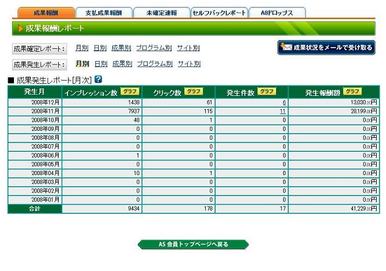This screenshot has width=386, height=271.
Task: Click reward amount 13,030円
Action: coord(363,102)
